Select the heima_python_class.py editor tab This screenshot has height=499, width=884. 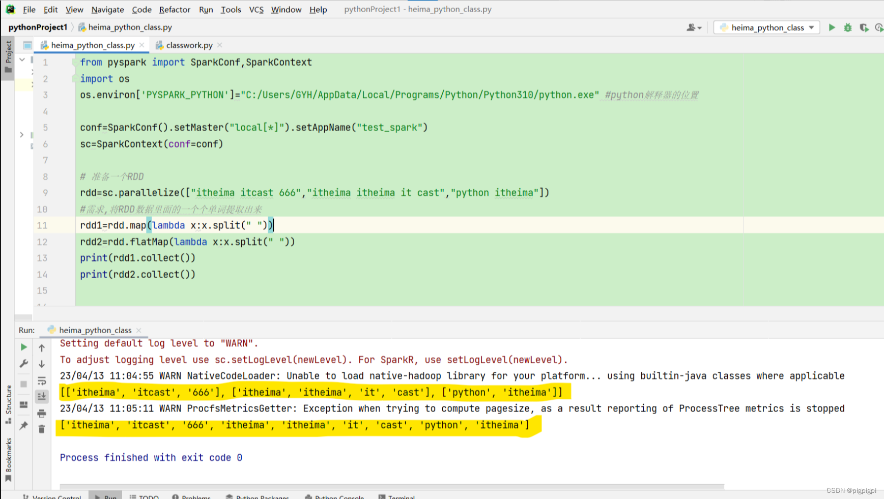click(93, 45)
